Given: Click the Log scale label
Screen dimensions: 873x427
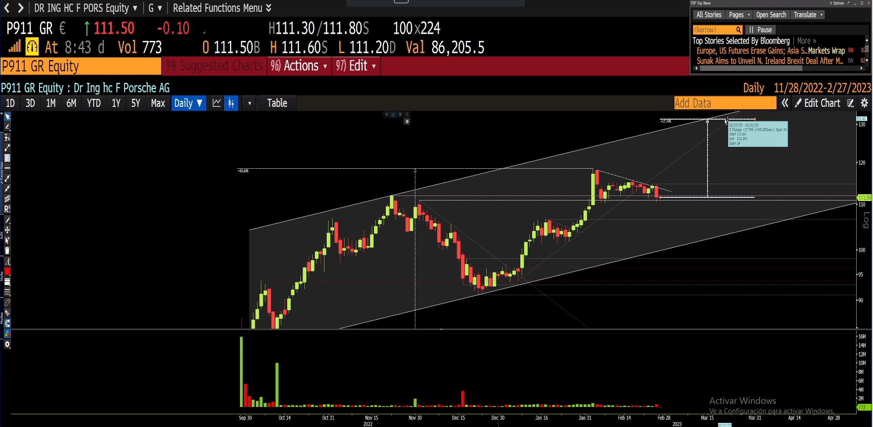Looking at the screenshot, I should click(865, 220).
